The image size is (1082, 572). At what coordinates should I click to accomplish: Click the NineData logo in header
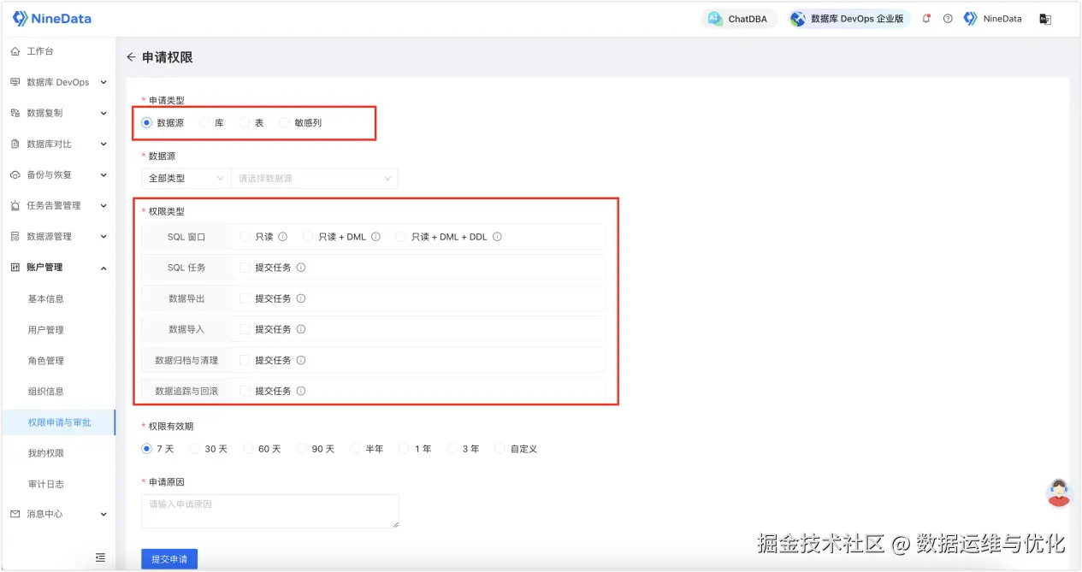[x=52, y=18]
